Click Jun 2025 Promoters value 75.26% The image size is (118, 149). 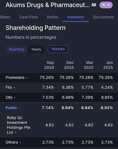click(106, 77)
